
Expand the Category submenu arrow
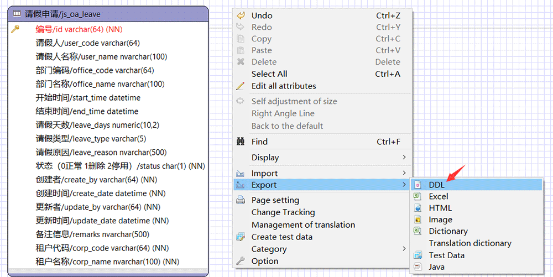(404, 249)
